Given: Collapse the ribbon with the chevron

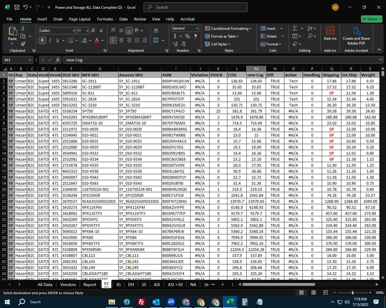Looking at the screenshot, I should click(x=379, y=50).
